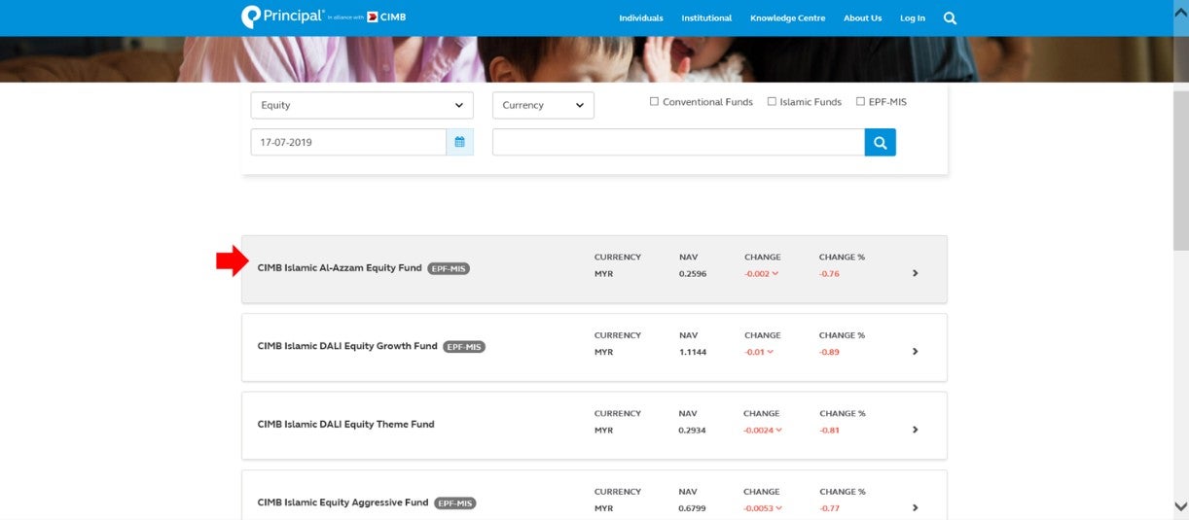The height and width of the screenshot is (520, 1189).
Task: Open CIMB Islamic Al-Azzam Equity Fund
Action: [x=340, y=268]
